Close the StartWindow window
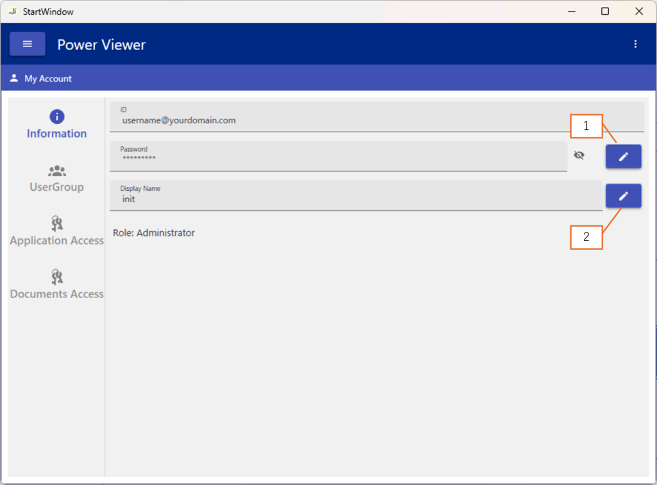657x485 pixels. point(639,12)
